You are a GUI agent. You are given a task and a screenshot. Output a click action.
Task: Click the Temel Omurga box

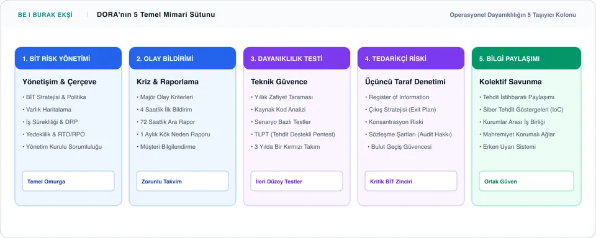[68, 181]
